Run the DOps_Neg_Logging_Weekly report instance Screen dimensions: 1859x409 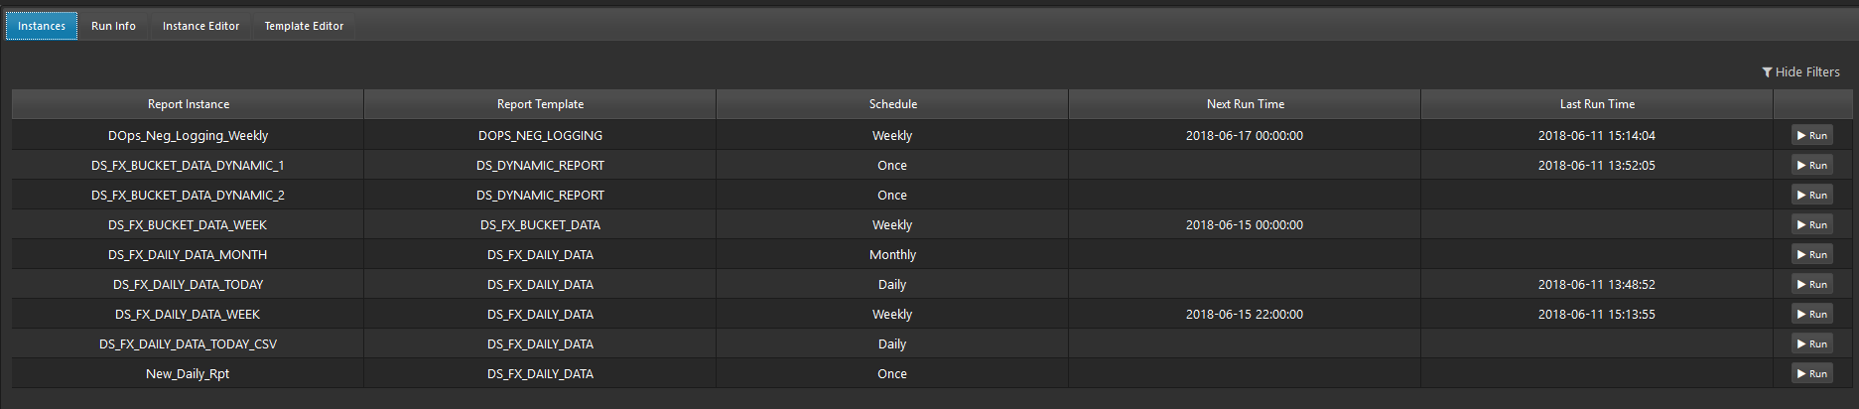(1811, 135)
